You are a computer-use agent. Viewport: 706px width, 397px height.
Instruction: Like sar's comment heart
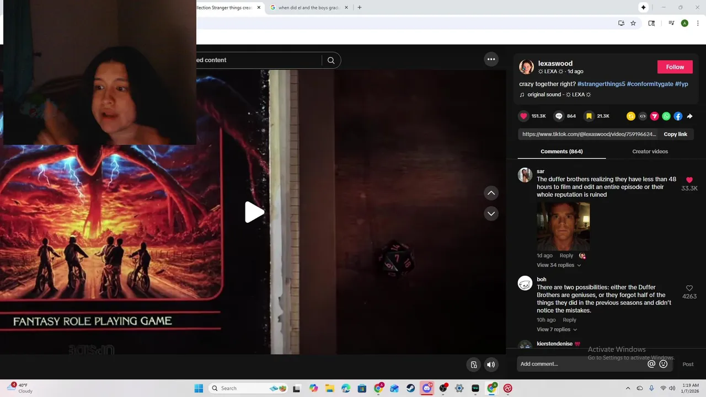[x=689, y=180]
